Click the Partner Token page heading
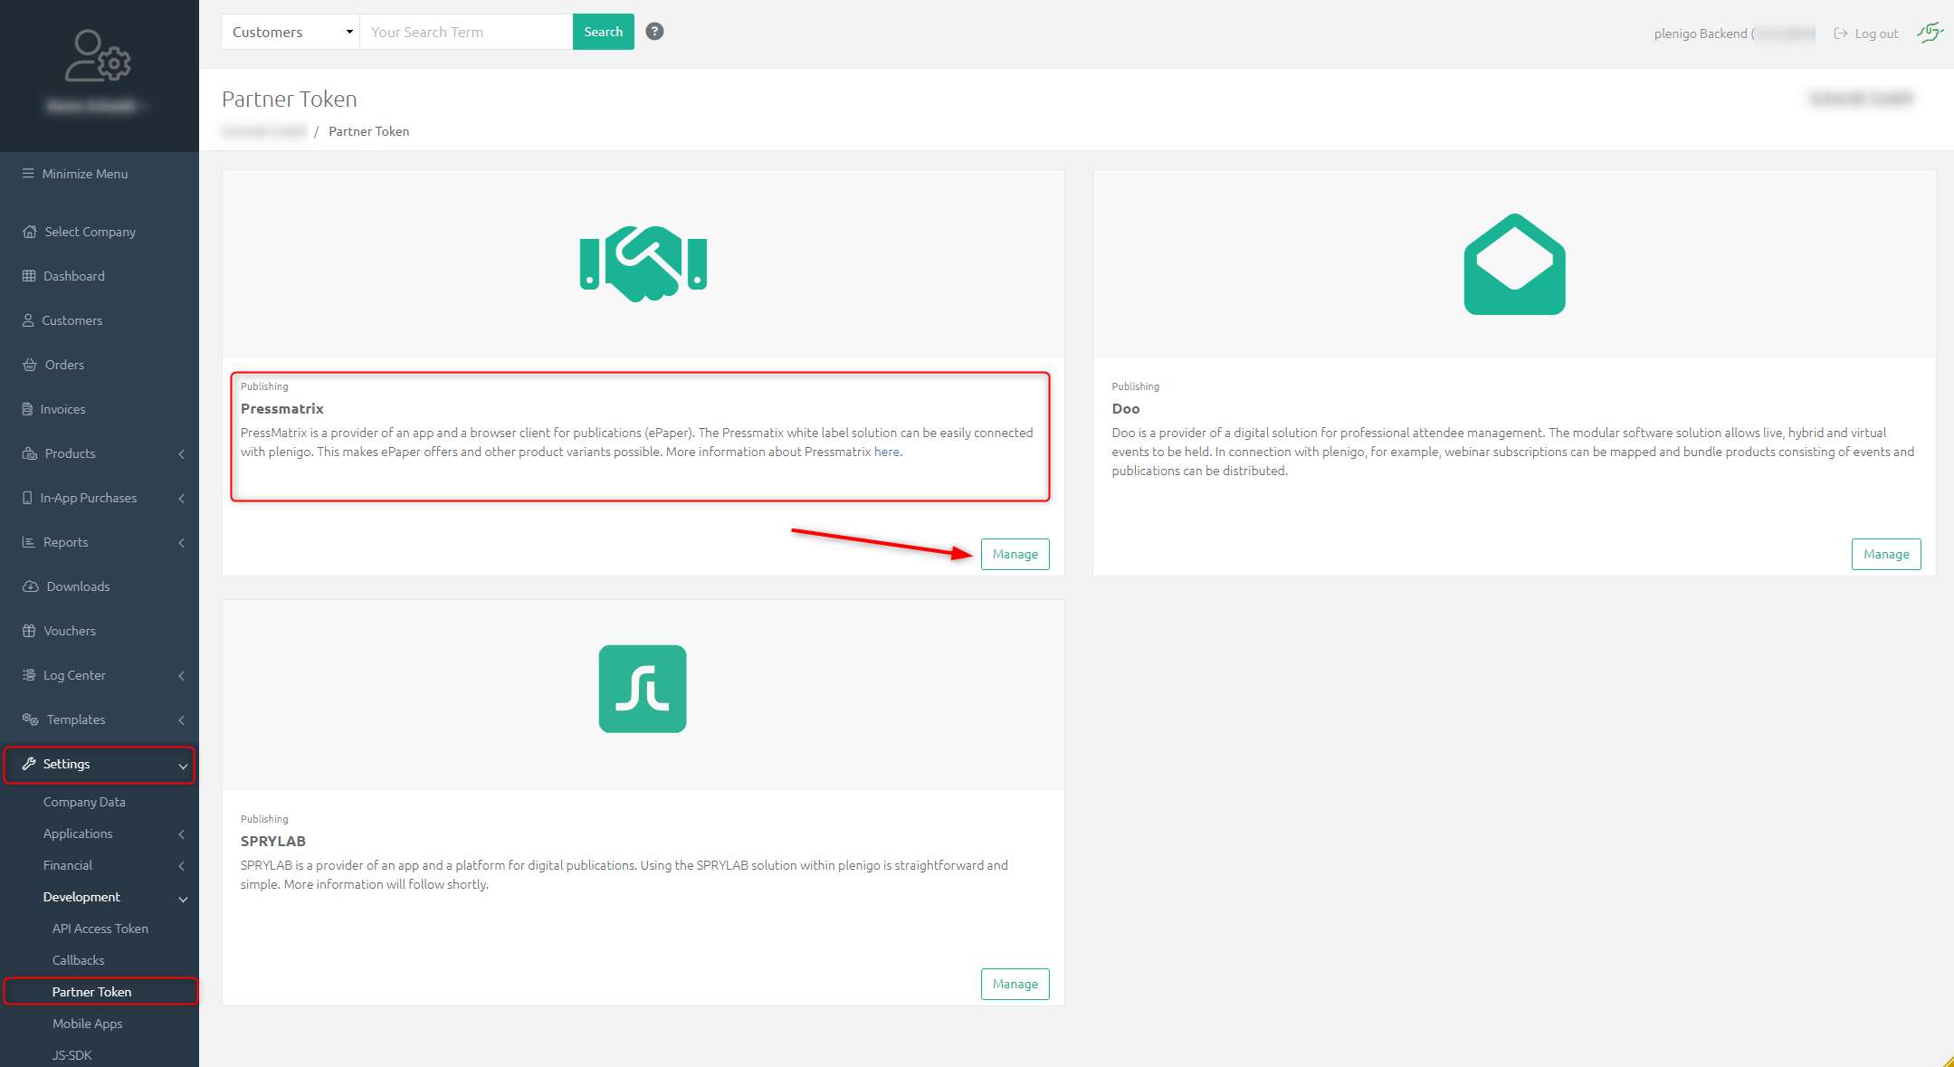The image size is (1954, 1067). pos(290,99)
